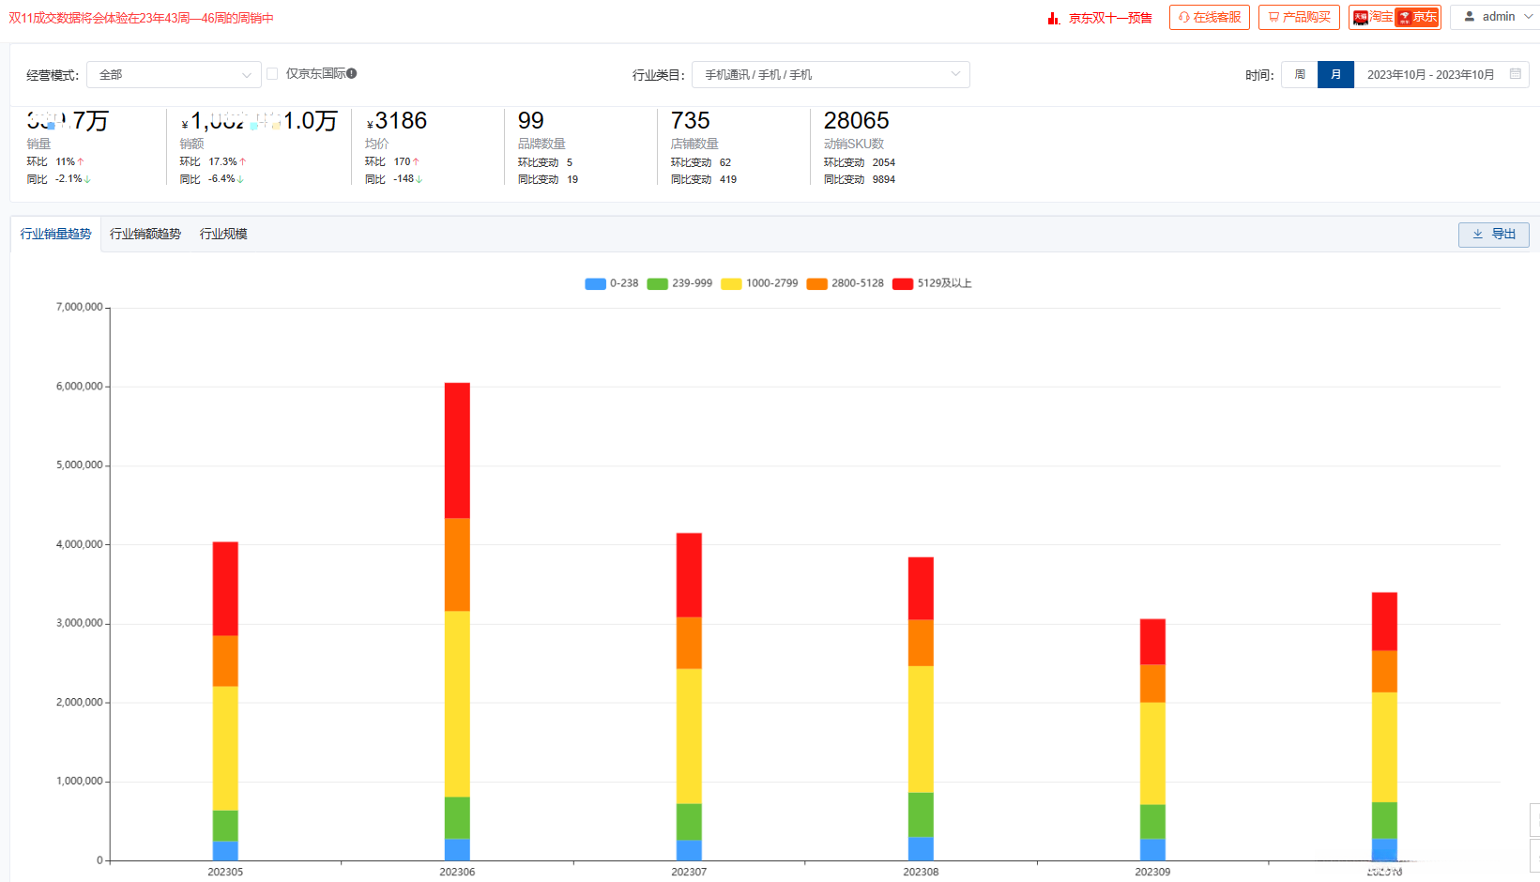The image size is (1540, 882).
Task: Click the 导出 export download icon
Action: 1478,234
